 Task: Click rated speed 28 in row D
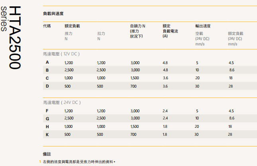[x=231, y=86]
